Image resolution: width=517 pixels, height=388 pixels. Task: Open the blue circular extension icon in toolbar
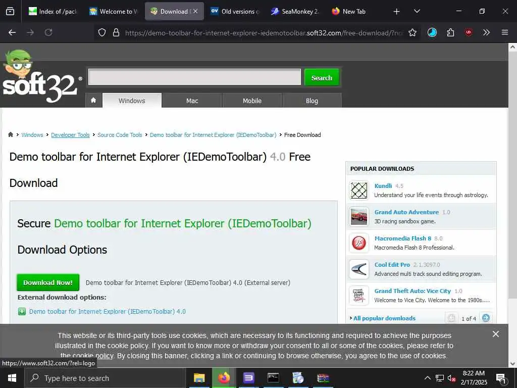(x=432, y=32)
